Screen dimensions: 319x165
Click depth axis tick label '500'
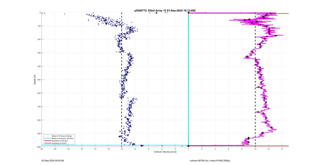(x=39, y=80)
